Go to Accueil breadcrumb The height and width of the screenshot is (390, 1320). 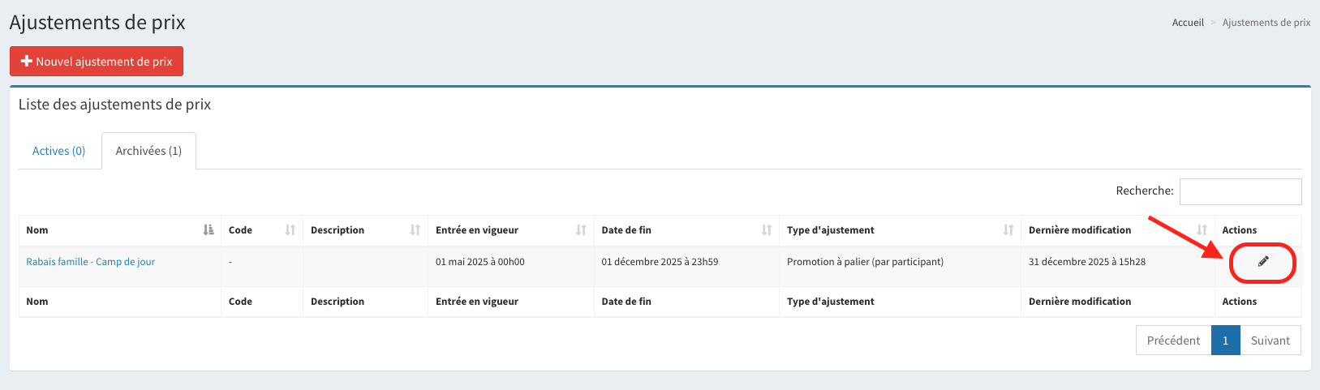point(1188,23)
